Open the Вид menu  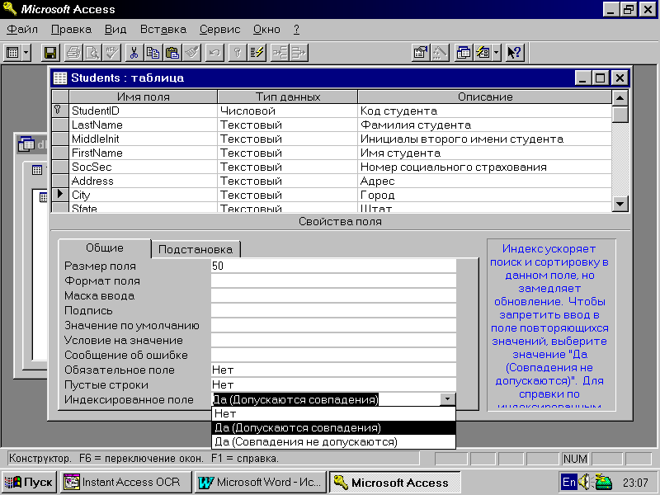[x=115, y=30]
